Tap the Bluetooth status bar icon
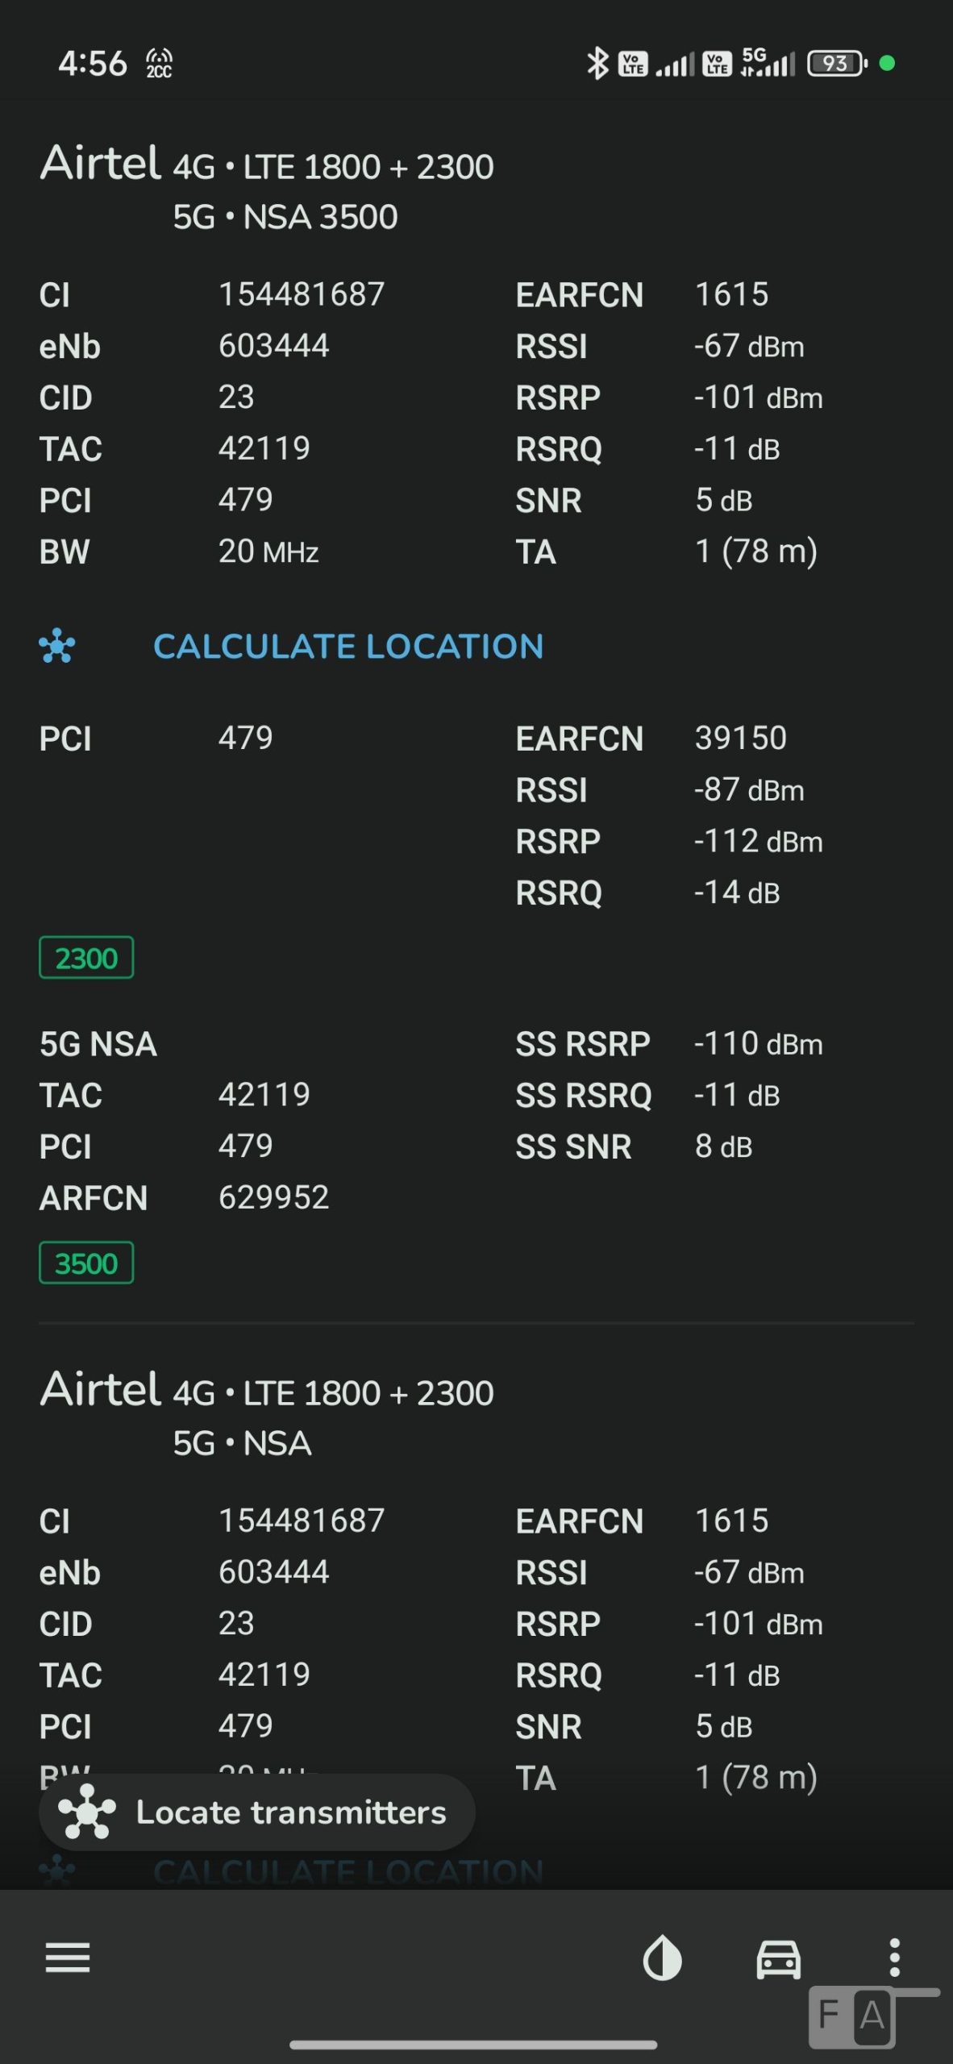 (597, 63)
